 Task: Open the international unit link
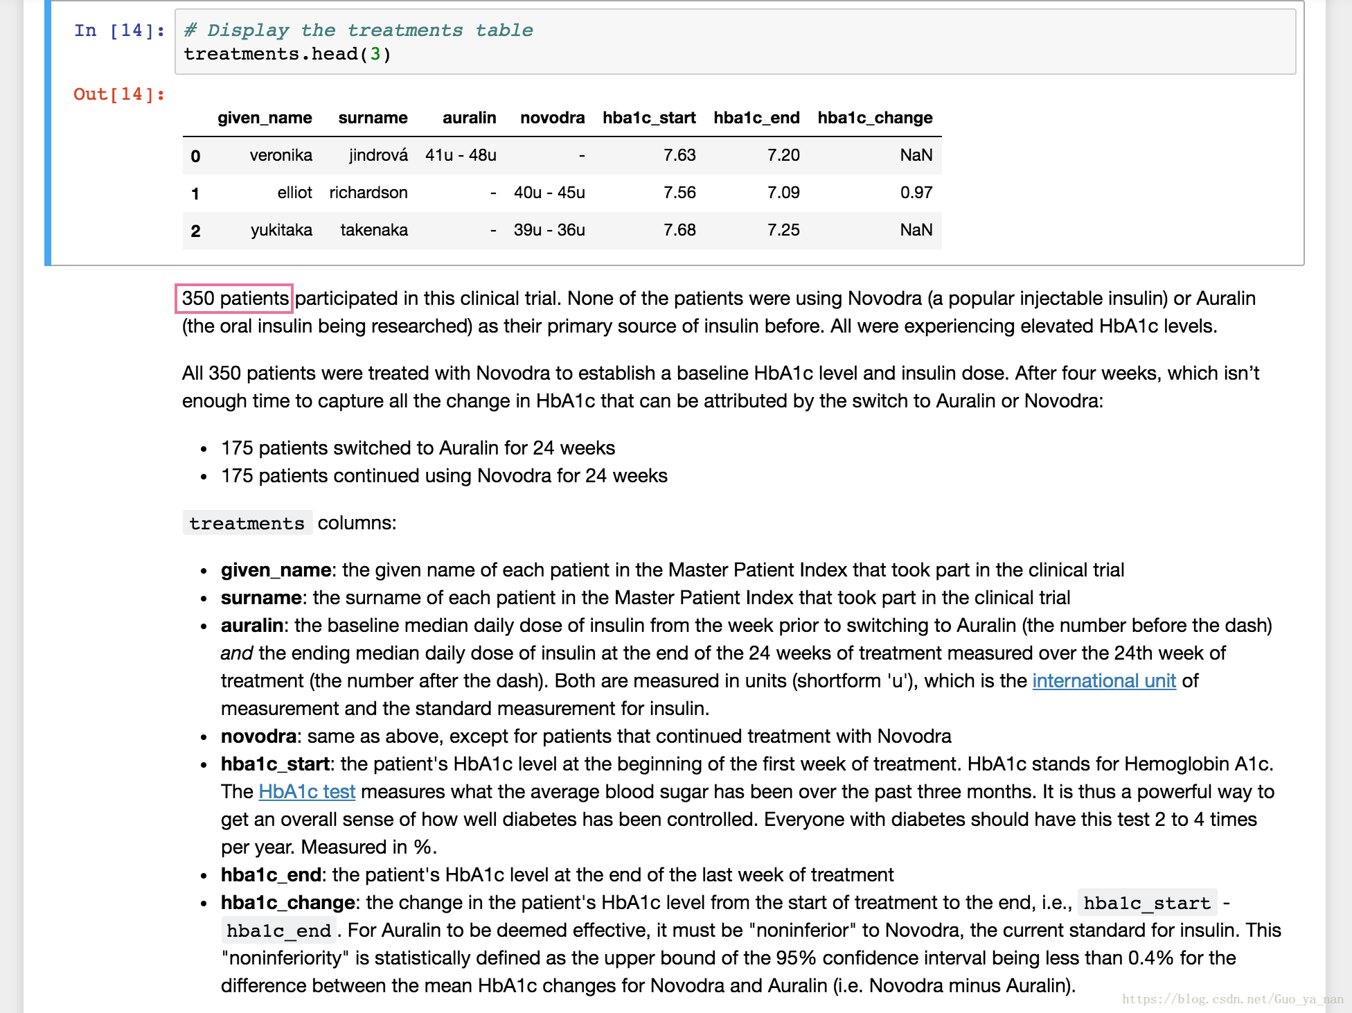pos(1103,681)
